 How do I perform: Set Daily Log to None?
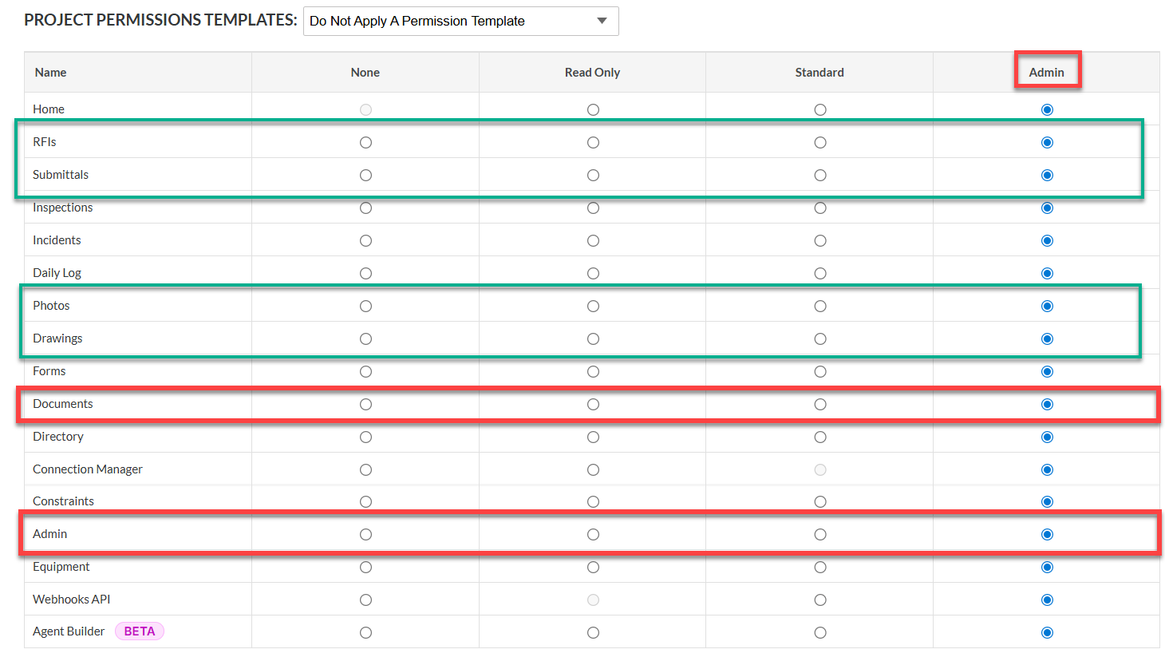pyautogui.click(x=365, y=274)
